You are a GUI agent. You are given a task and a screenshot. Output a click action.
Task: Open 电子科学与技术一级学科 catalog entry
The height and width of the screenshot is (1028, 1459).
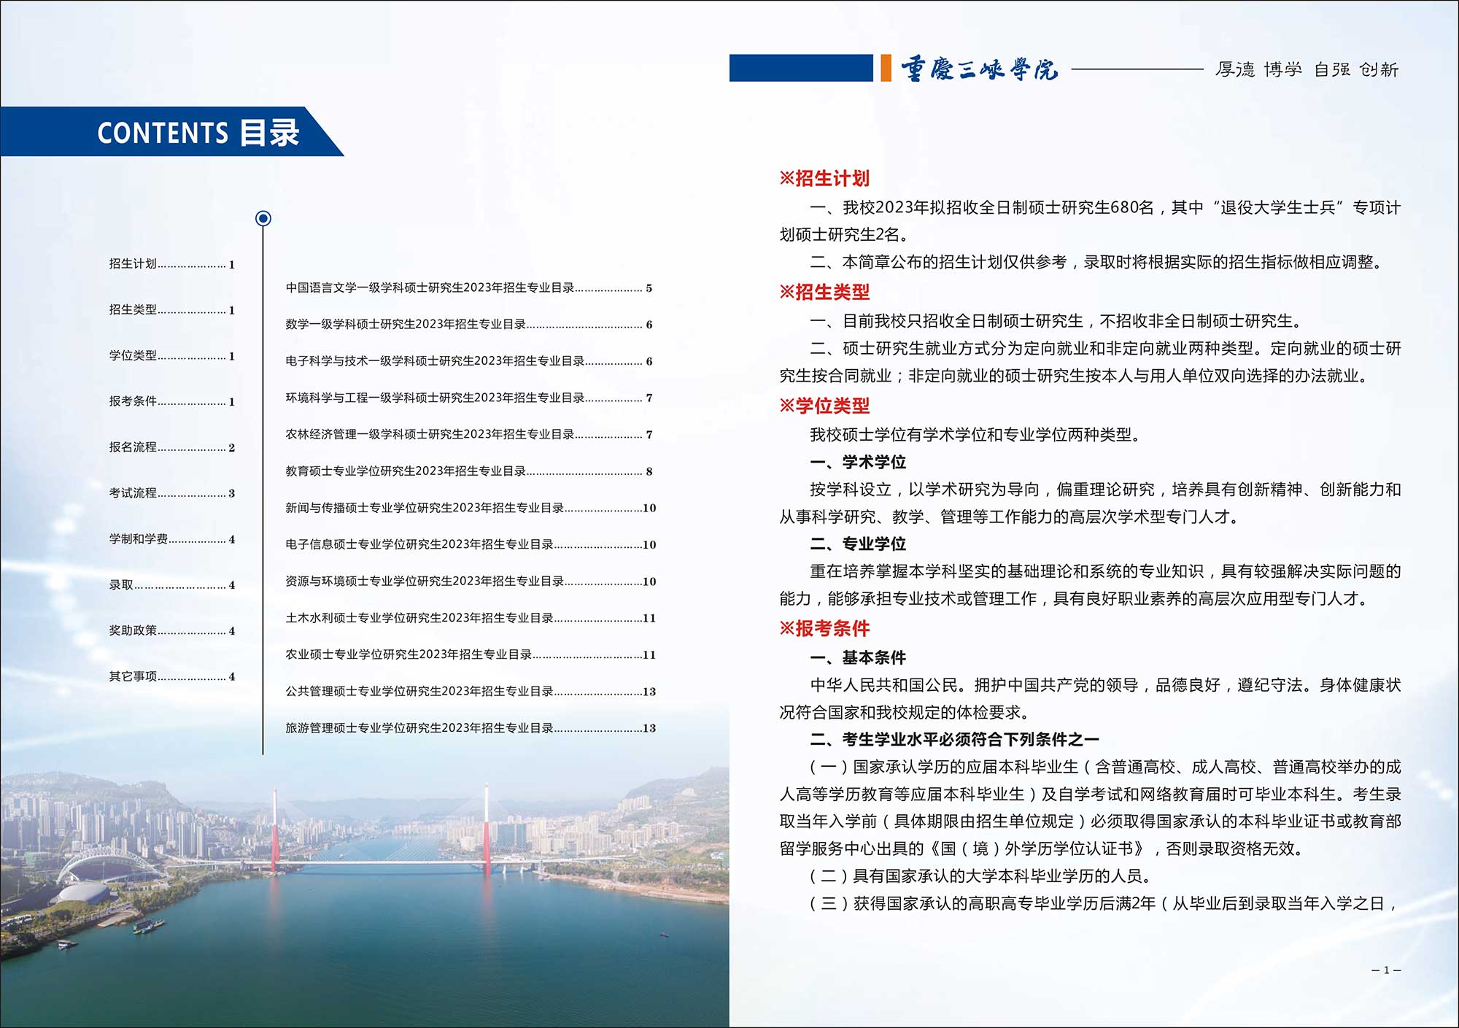[469, 361]
